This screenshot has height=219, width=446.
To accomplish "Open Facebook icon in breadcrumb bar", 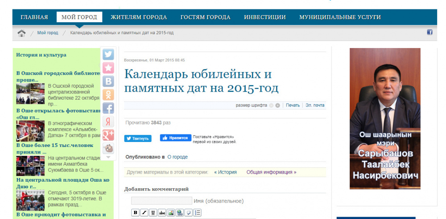I will (x=430, y=32).
